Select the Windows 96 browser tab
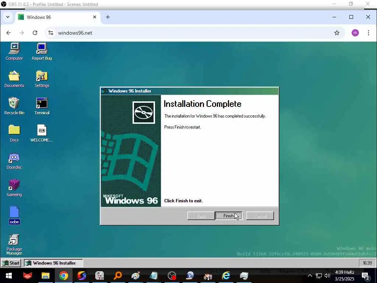This screenshot has width=377, height=283. (x=58, y=17)
